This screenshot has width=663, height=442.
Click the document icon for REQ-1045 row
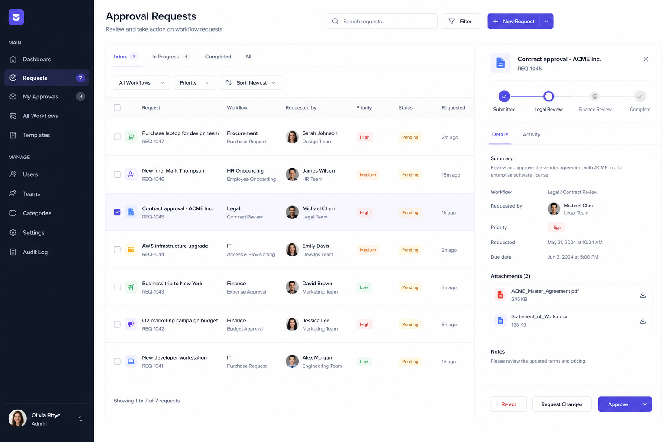pos(131,212)
